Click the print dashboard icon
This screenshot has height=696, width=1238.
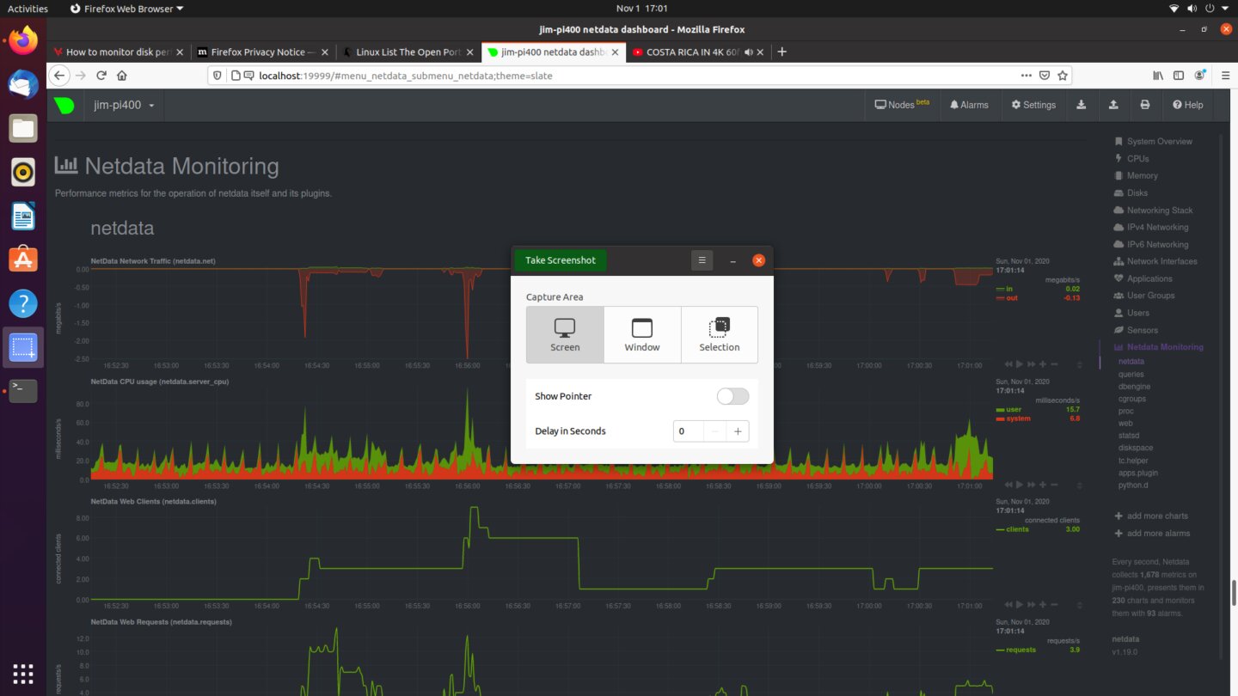tap(1144, 105)
